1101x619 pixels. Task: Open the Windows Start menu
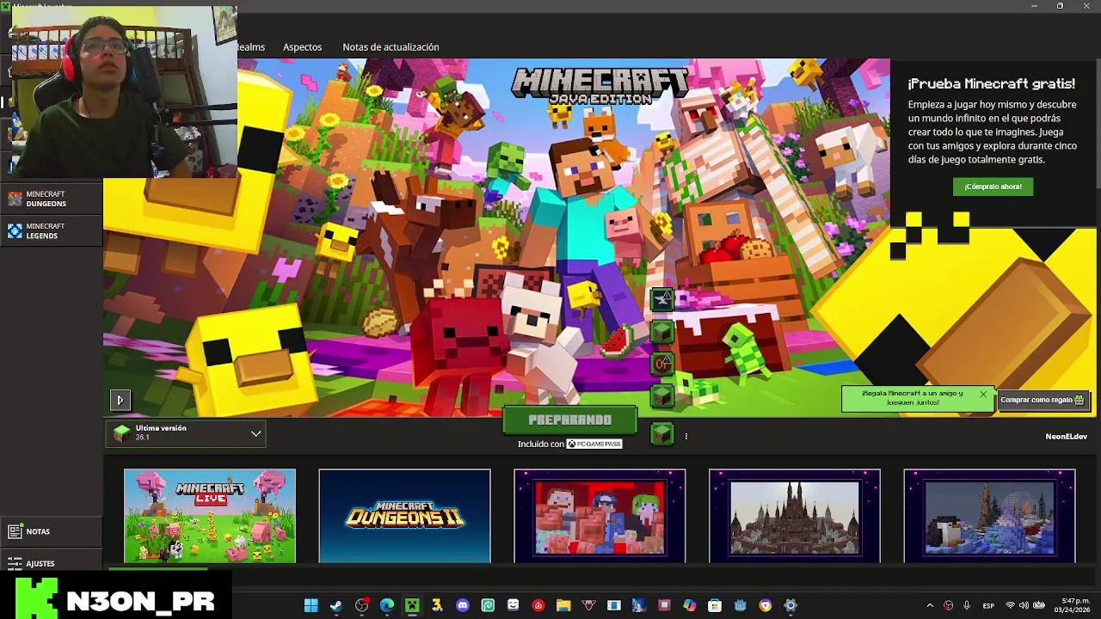click(311, 605)
